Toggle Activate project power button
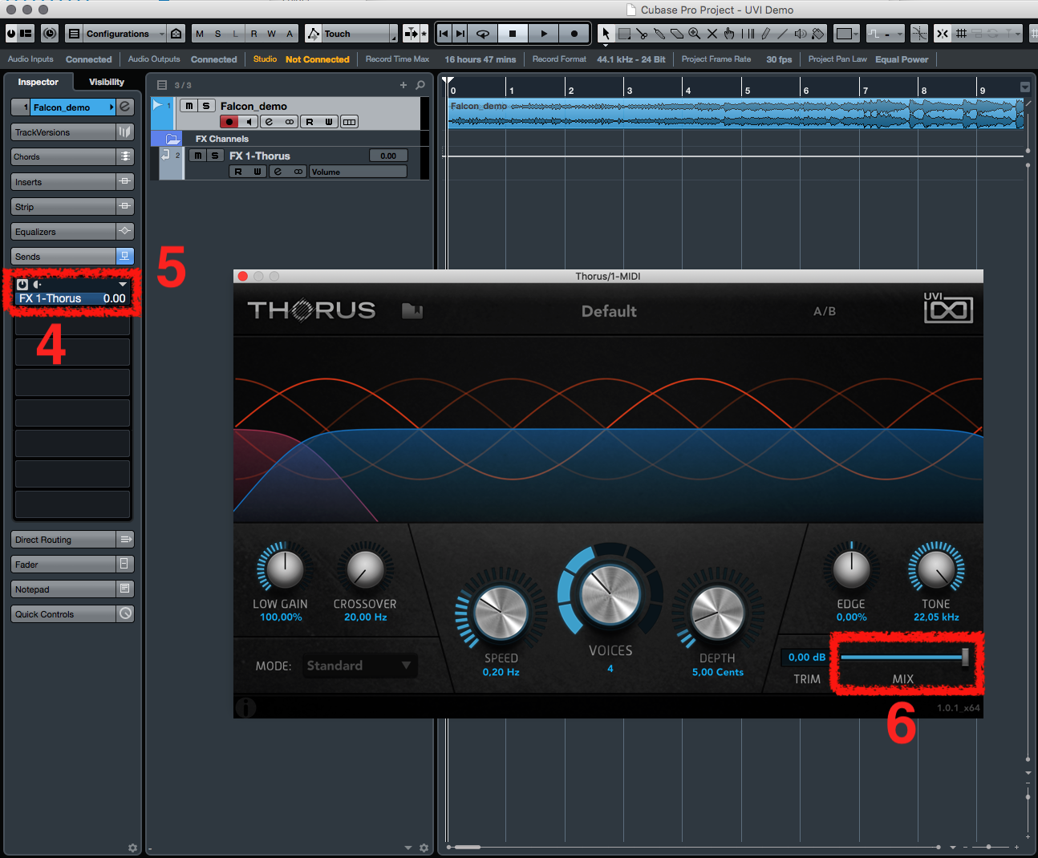 pyautogui.click(x=11, y=33)
